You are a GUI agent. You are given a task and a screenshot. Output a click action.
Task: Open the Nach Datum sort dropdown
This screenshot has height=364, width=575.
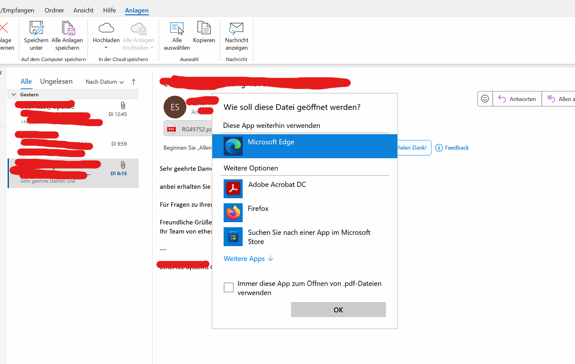tap(104, 82)
